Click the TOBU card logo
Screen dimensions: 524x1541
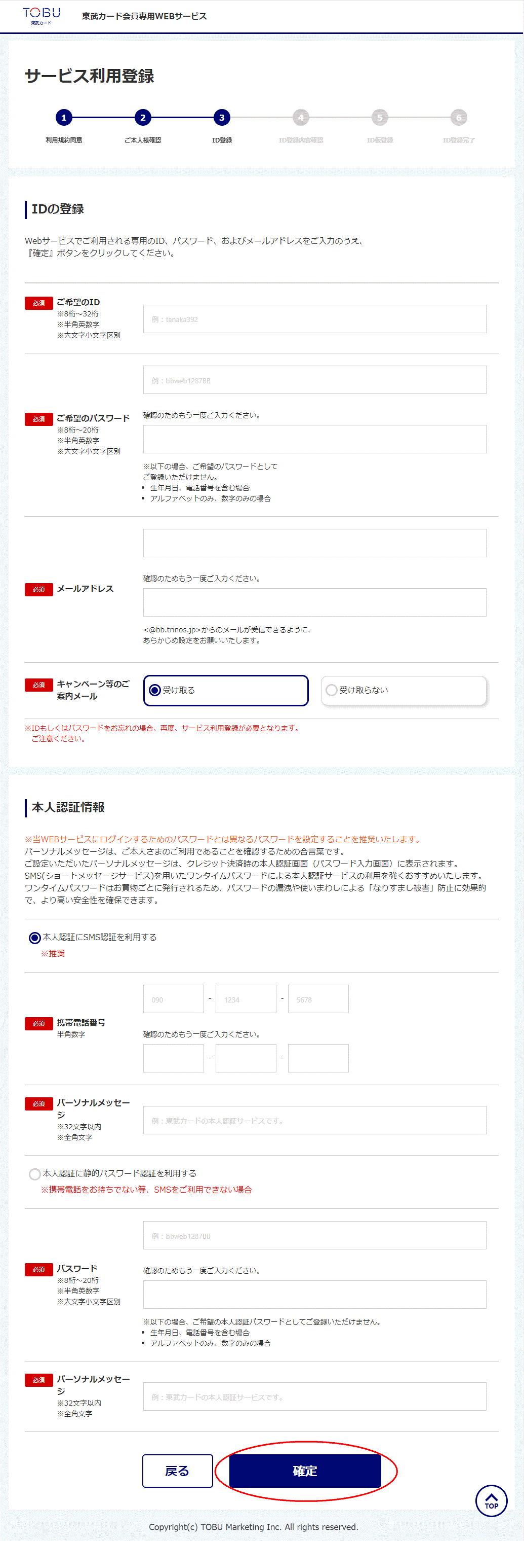coord(41,16)
